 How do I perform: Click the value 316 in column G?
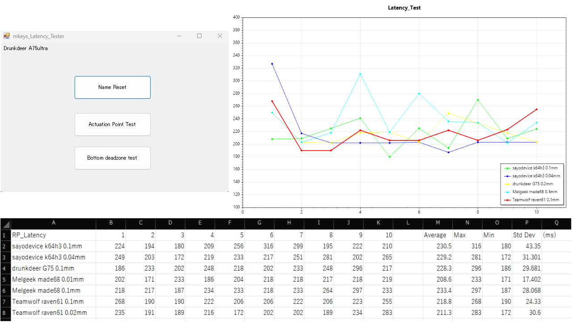tap(259, 246)
